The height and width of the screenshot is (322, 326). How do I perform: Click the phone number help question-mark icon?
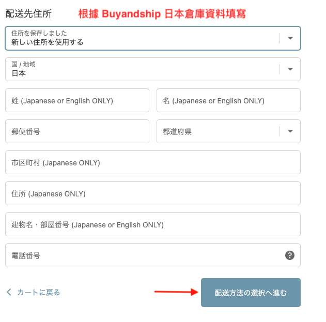pos(290,255)
